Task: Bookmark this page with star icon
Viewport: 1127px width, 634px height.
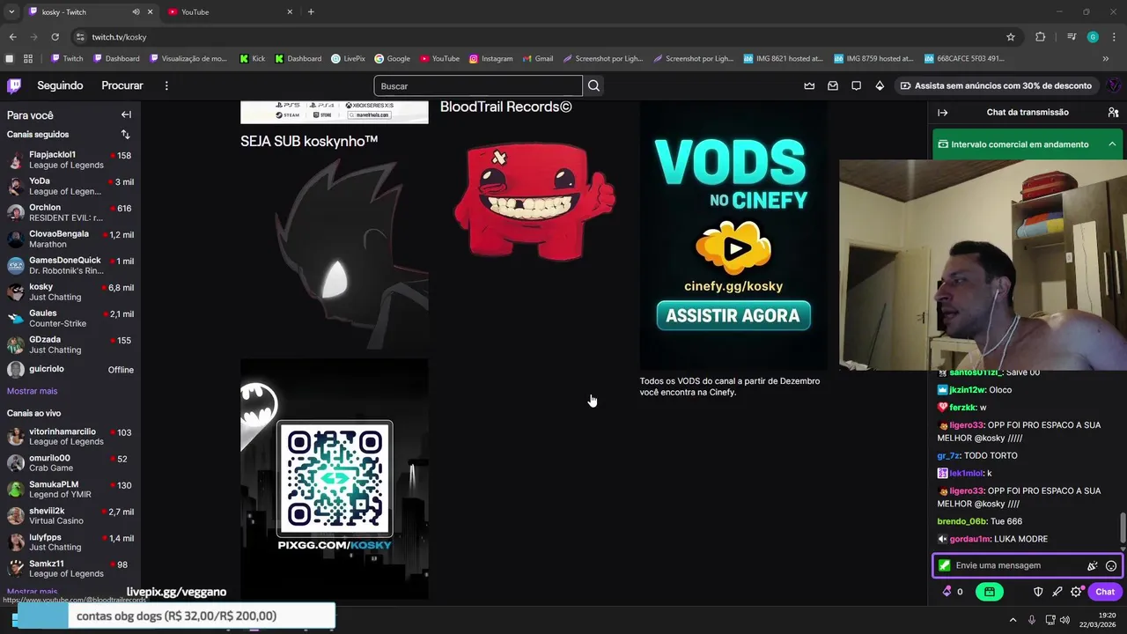Action: pos(1011,37)
